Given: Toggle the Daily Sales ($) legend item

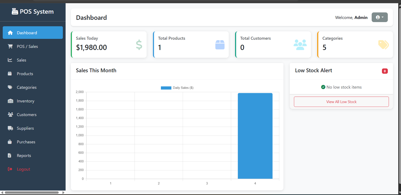Looking at the screenshot, I should (177, 88).
